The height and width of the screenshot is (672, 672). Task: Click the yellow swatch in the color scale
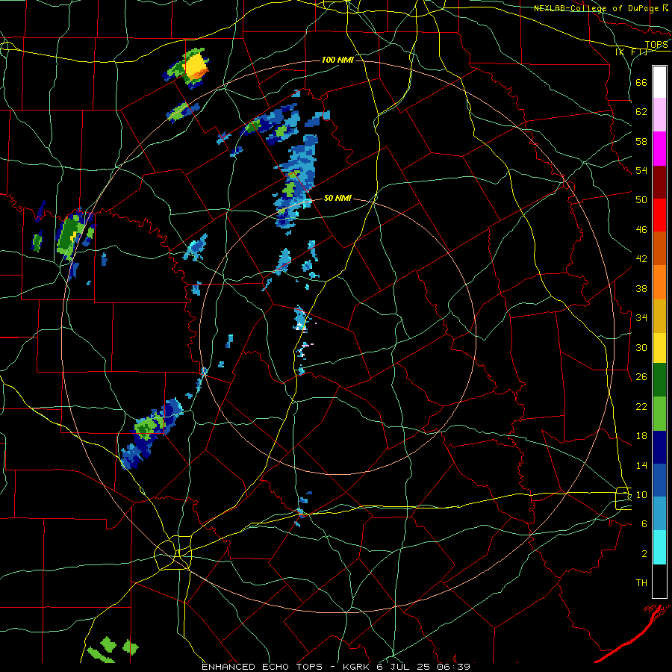[659, 348]
